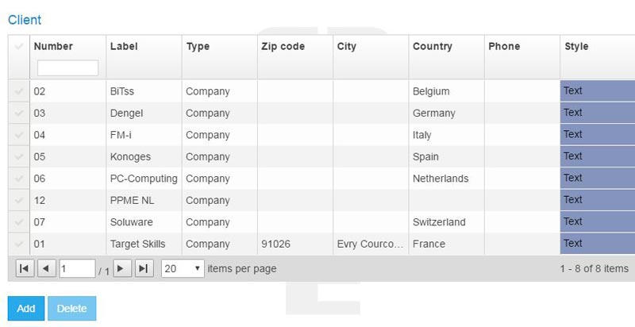Image resolution: width=635 pixels, height=327 pixels.
Task: Go to last page in pager
Action: coord(144,269)
